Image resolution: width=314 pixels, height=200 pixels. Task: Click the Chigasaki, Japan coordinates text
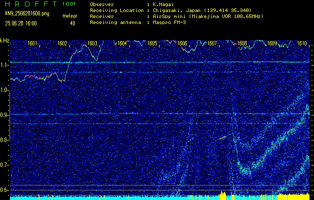point(202,10)
